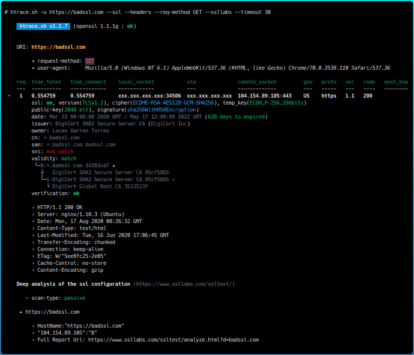This screenshot has height=355, width=414.
Task: Select the 0:*.badssl.com 34383cd7 chain entry
Action: [75, 165]
